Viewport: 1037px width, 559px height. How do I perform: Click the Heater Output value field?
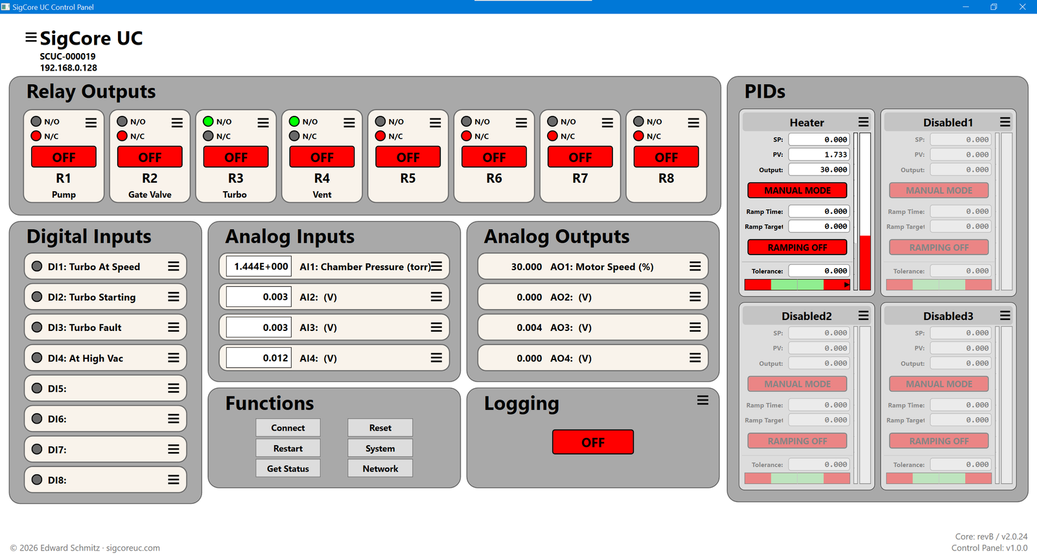click(819, 170)
